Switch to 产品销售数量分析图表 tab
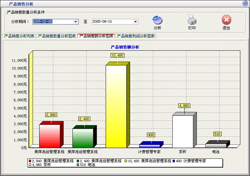Image resolution: width=250 pixels, height=176 pixels. [57, 36]
